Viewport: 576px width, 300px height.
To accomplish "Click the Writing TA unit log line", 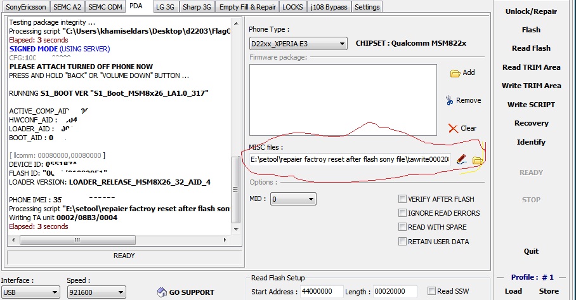I will (63, 218).
